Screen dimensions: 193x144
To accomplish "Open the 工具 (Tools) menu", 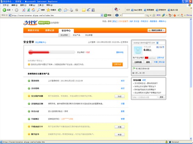I will pyautogui.click(x=41, y=5).
